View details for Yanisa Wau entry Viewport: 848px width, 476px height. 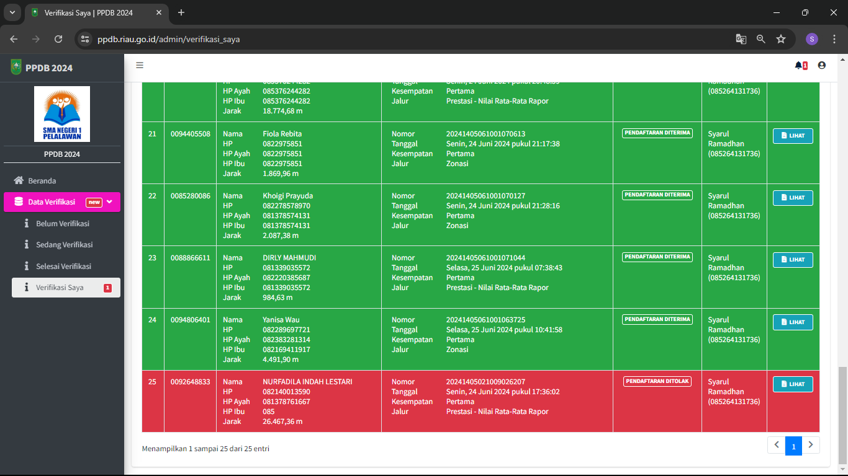point(792,322)
